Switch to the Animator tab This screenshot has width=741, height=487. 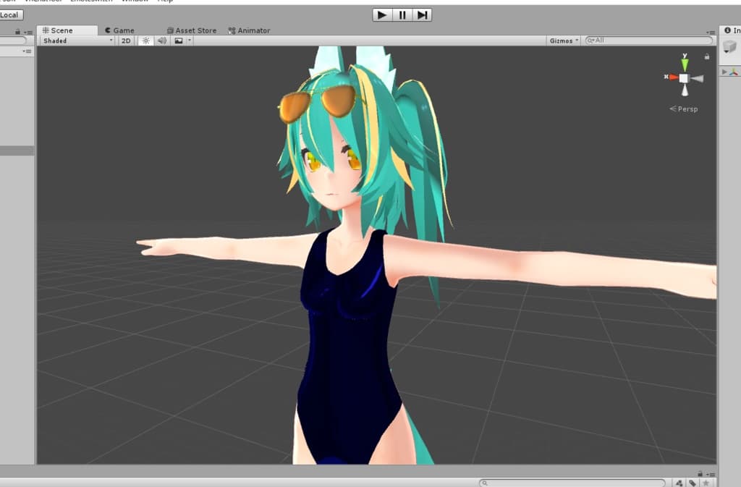coord(249,30)
